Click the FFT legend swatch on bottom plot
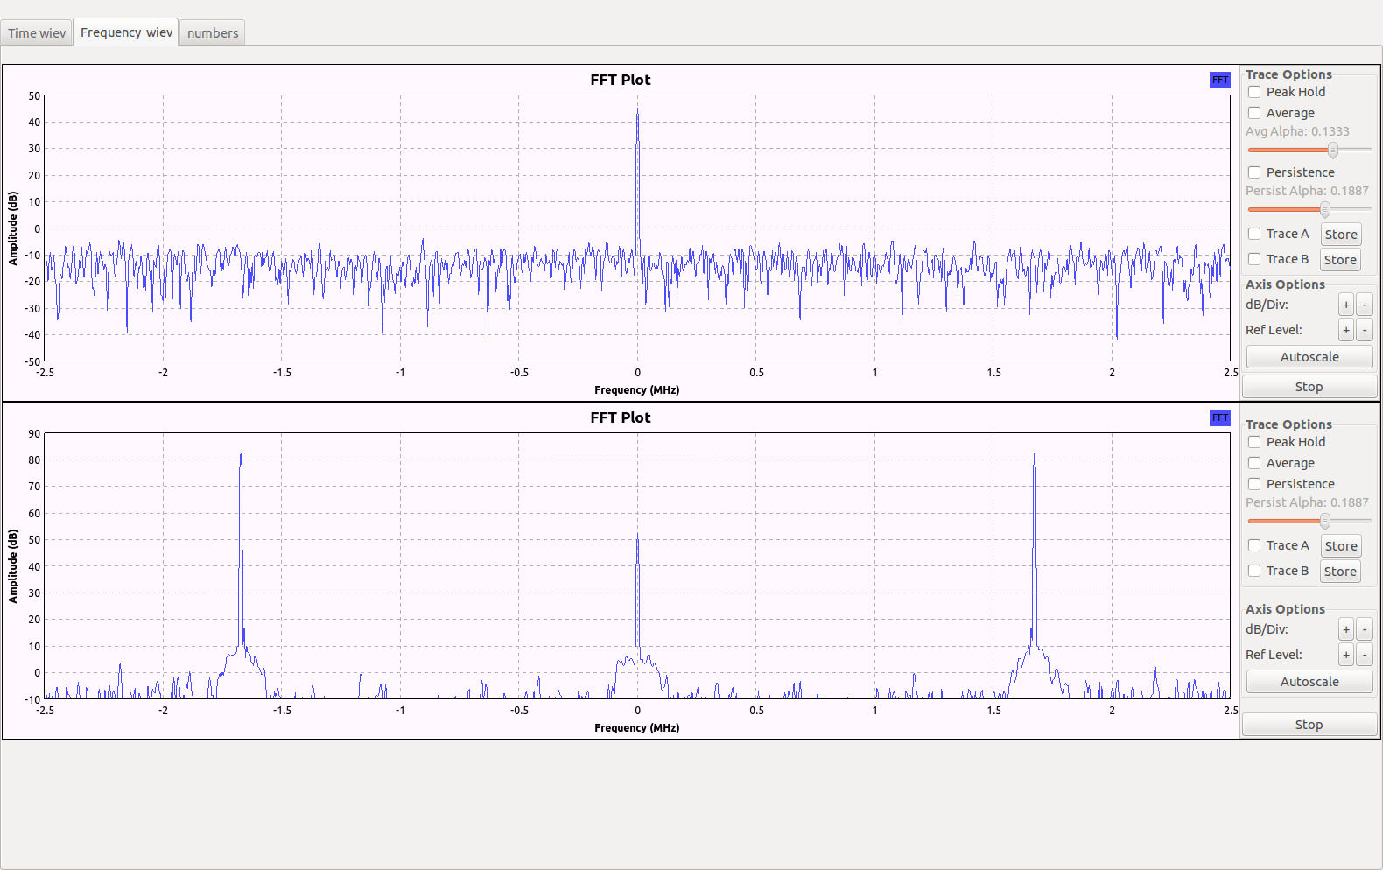 (1219, 417)
